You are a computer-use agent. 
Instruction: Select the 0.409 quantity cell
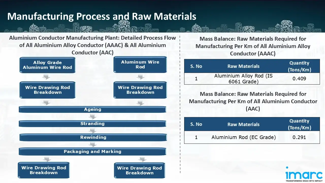click(299, 79)
